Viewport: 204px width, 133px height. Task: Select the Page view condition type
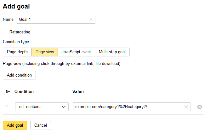click(45, 52)
